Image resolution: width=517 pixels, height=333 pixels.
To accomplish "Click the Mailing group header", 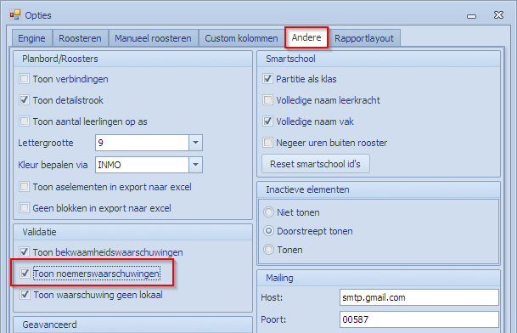I will click(379, 279).
